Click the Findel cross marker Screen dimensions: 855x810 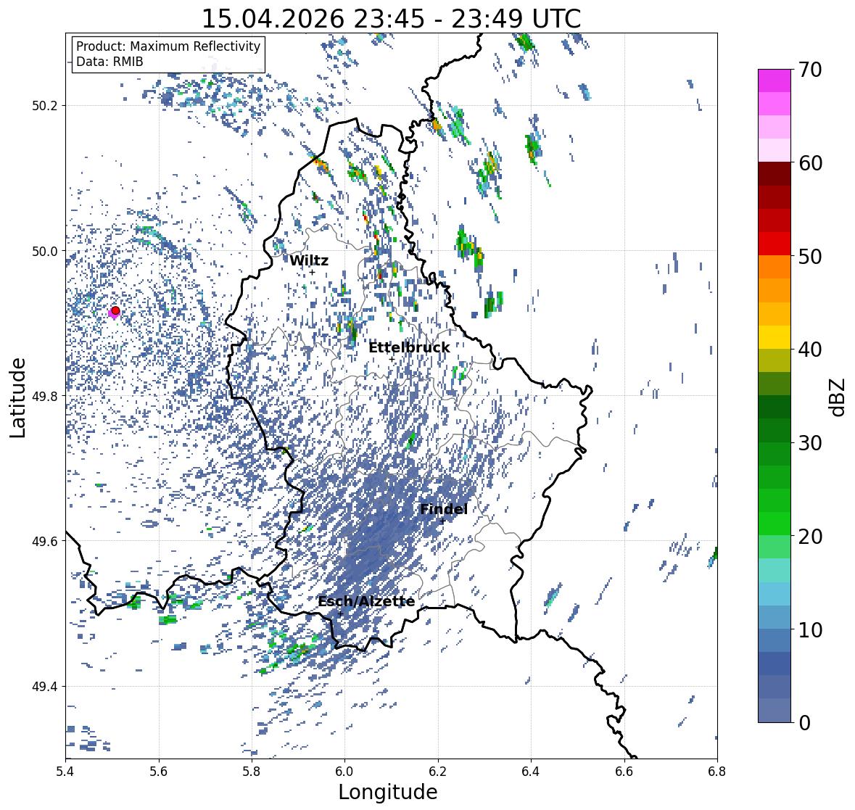click(443, 521)
